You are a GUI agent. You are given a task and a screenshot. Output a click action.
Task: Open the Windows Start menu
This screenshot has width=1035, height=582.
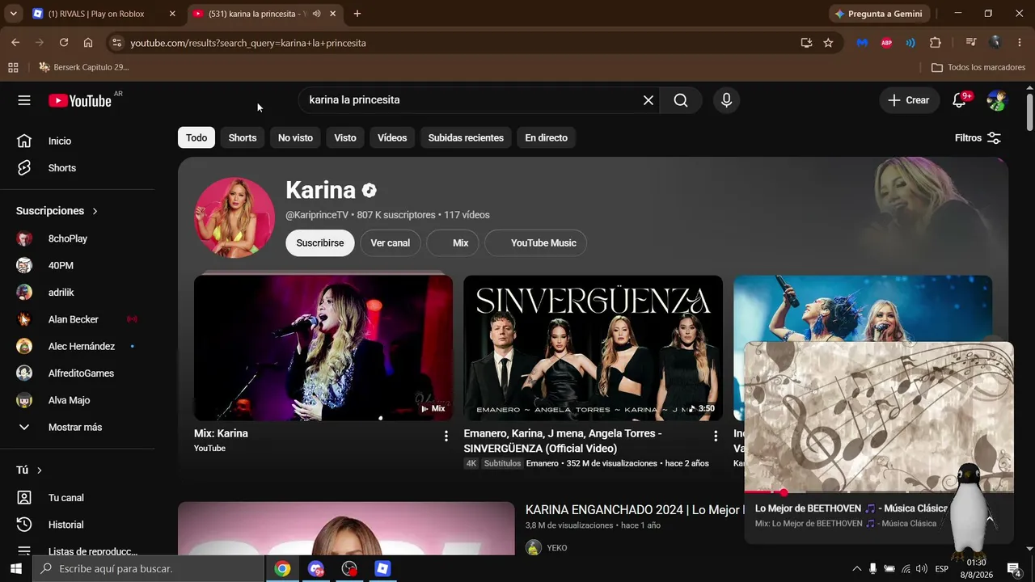16,569
